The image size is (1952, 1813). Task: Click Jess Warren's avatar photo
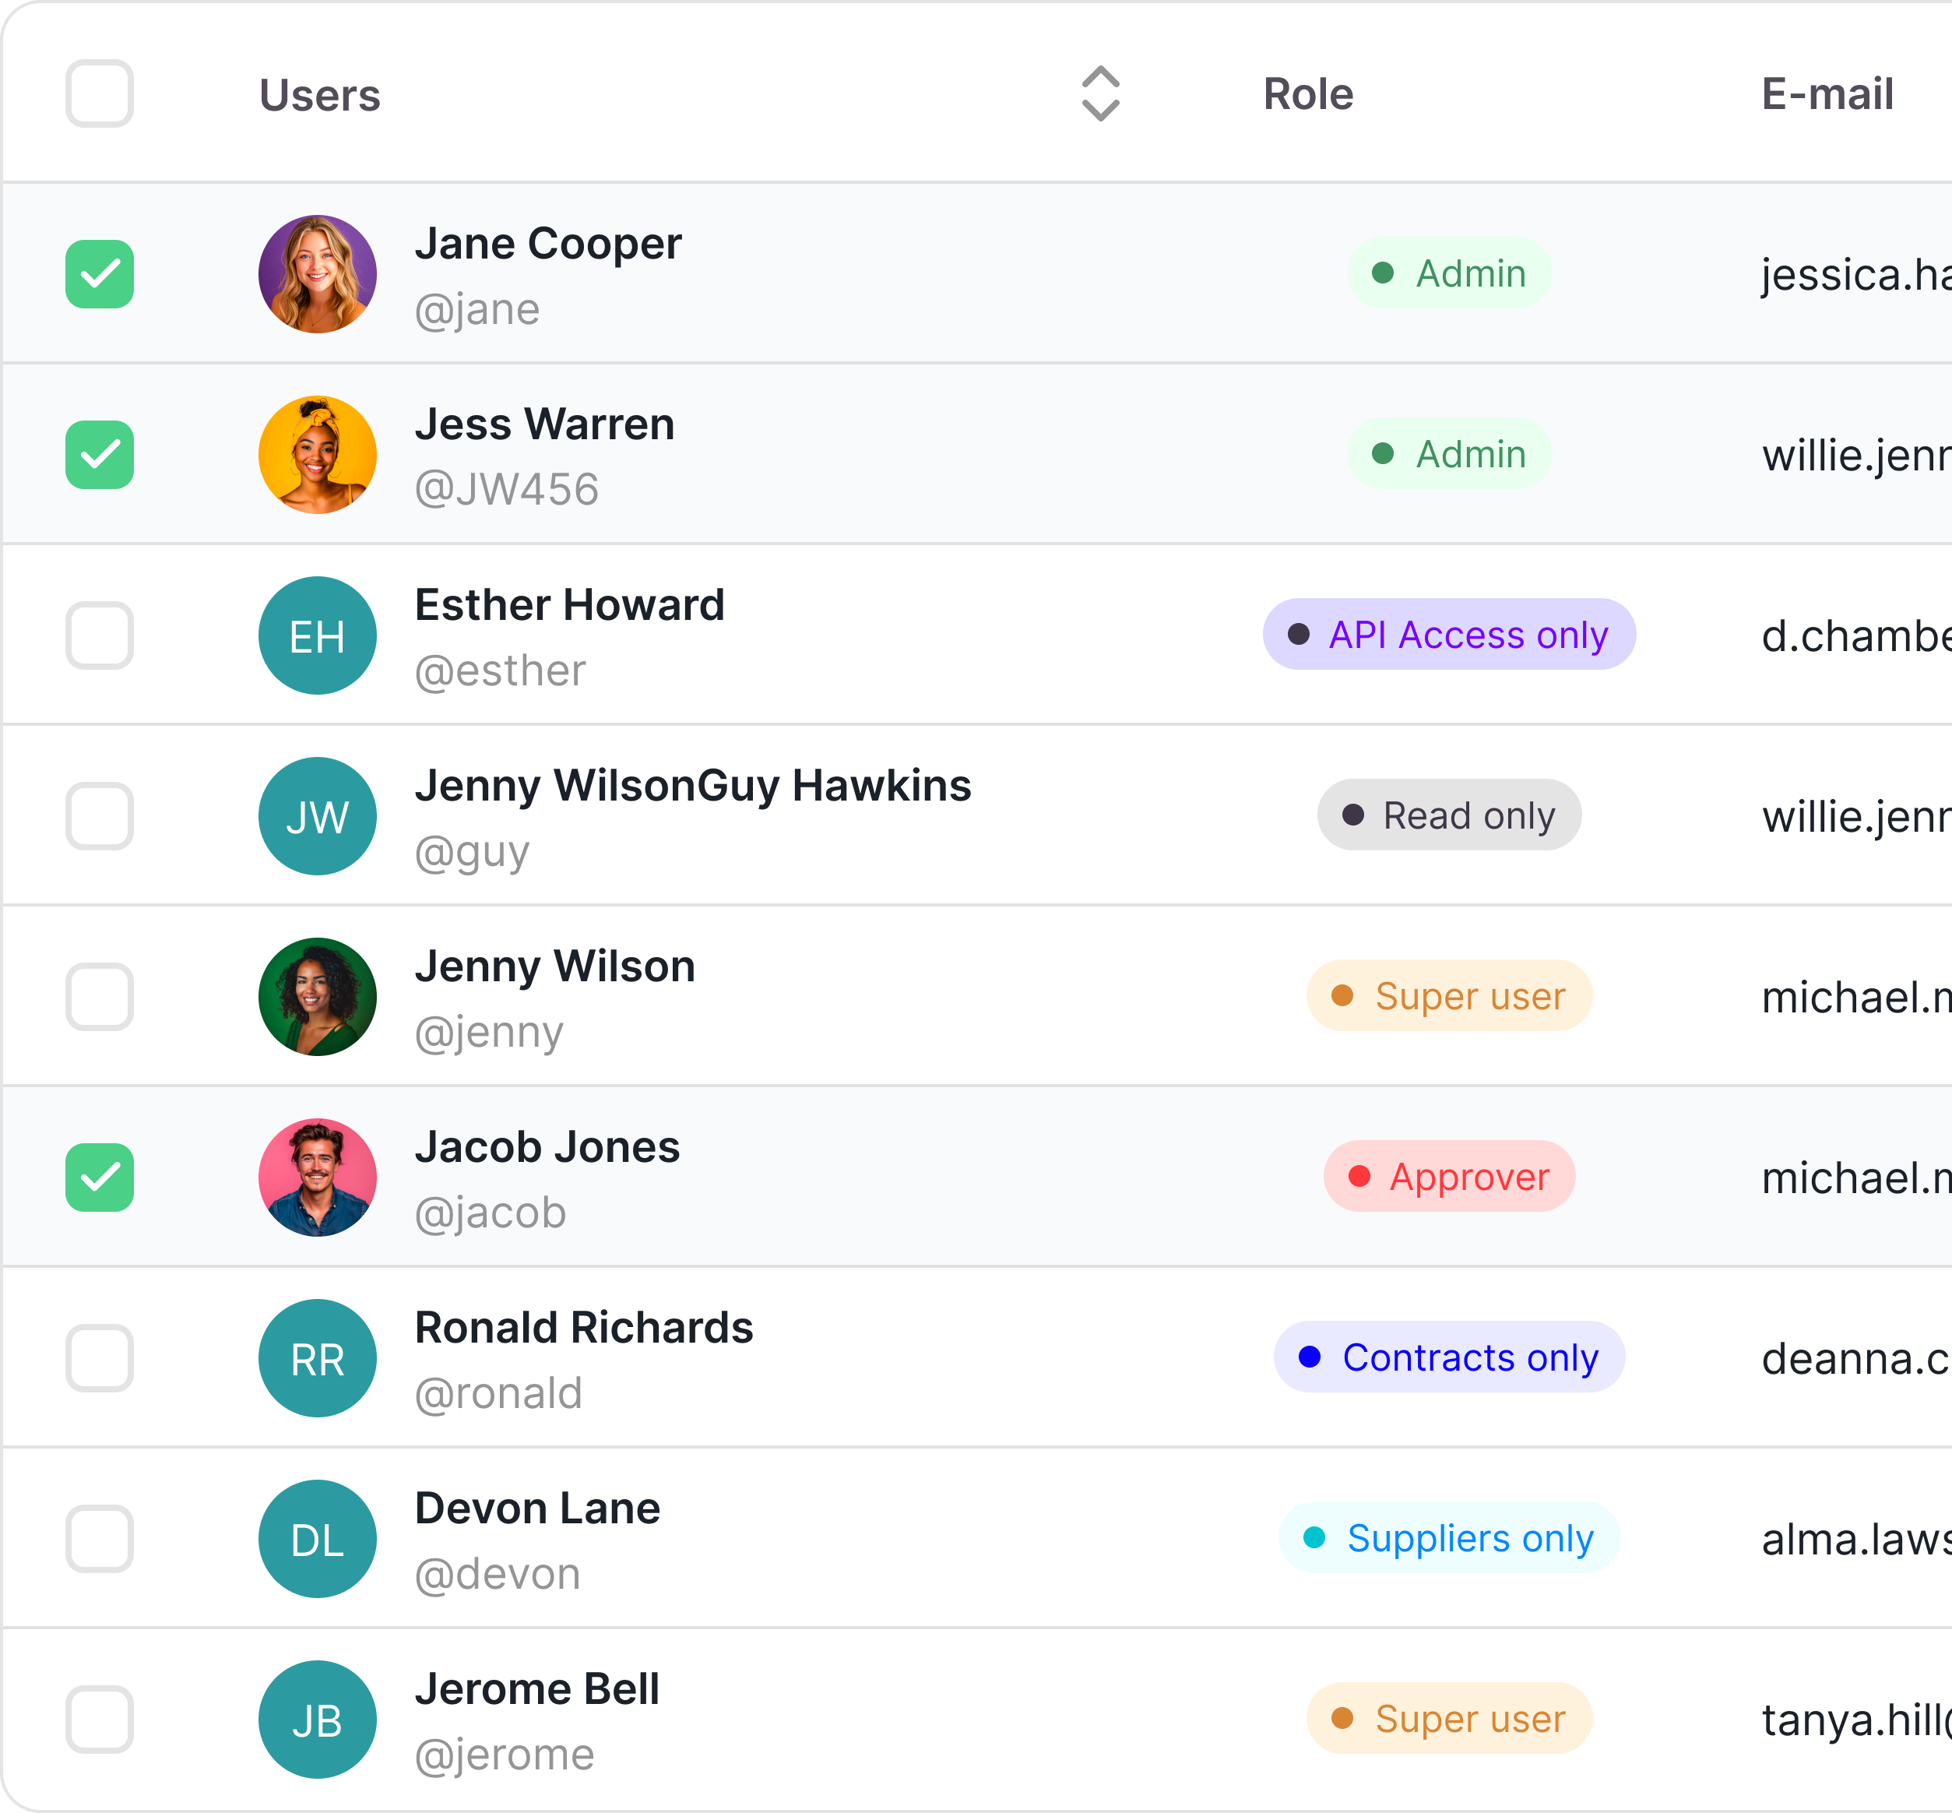click(x=317, y=454)
